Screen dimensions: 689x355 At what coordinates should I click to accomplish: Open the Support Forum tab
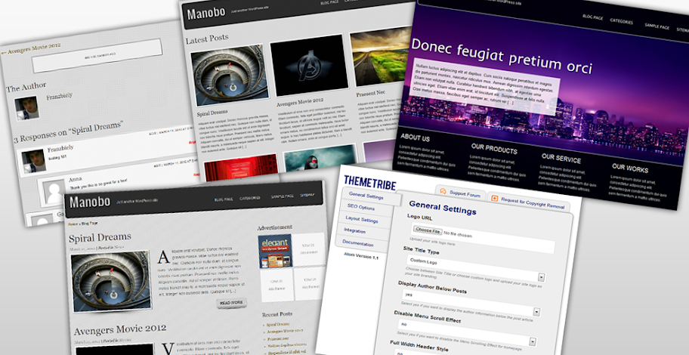461,193
